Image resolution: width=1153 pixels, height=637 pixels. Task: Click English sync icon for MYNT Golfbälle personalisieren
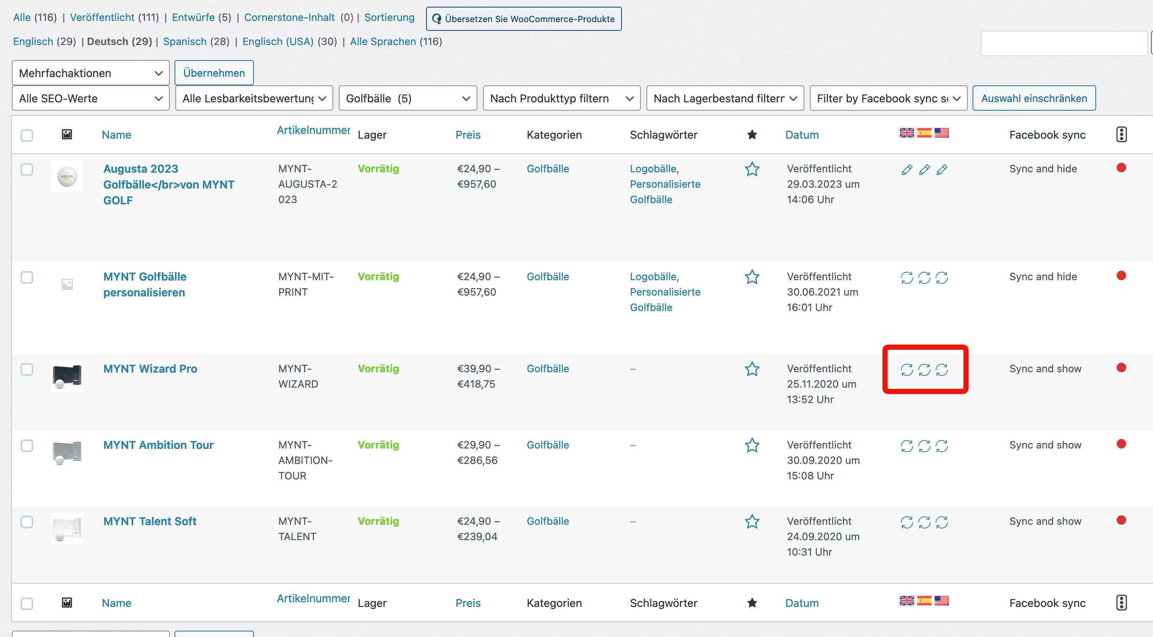[907, 278]
